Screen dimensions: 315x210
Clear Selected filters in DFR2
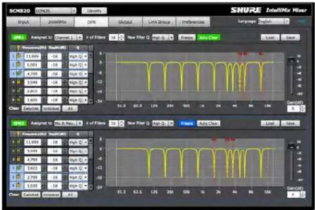[31, 195]
